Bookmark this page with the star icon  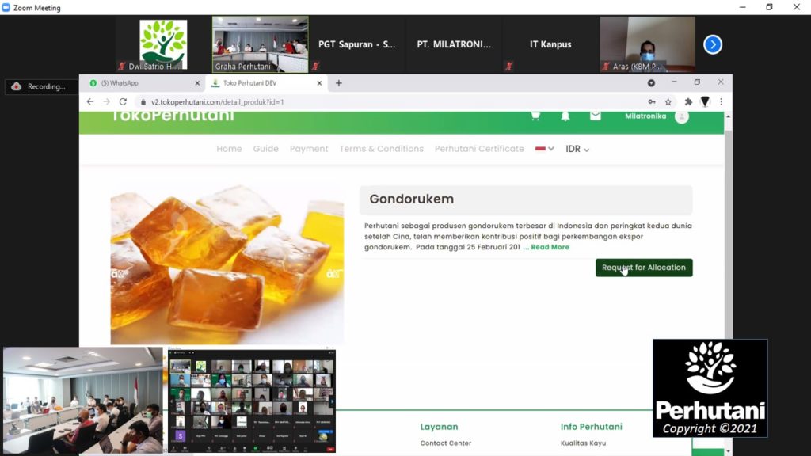668,102
